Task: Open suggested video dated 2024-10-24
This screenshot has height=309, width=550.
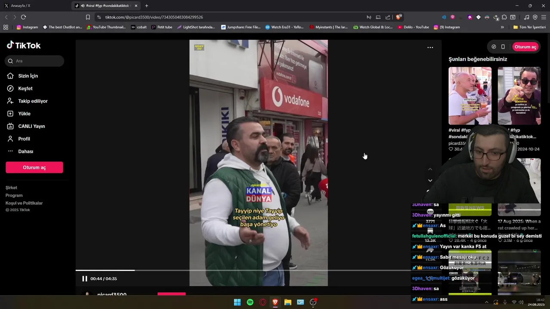Action: (519, 96)
